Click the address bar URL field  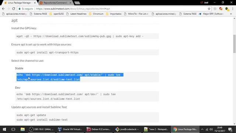point(114,9)
